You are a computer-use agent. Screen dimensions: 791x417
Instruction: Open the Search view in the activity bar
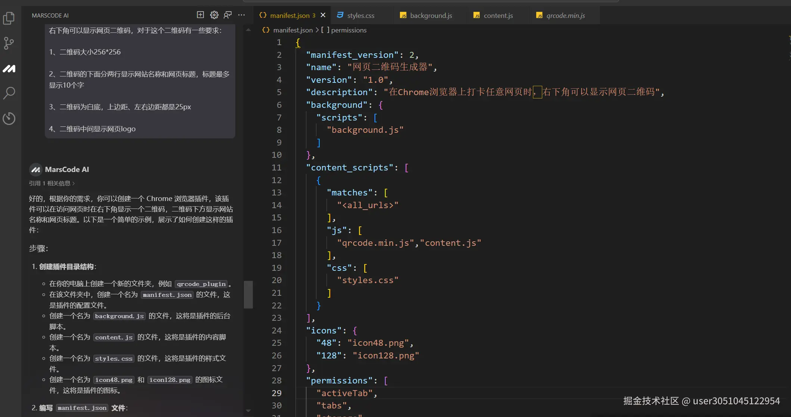click(x=9, y=93)
